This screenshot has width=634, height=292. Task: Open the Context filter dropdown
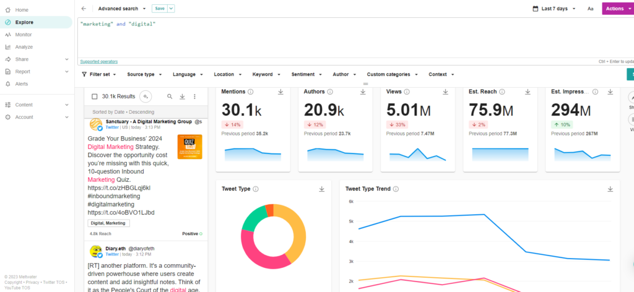pyautogui.click(x=441, y=74)
